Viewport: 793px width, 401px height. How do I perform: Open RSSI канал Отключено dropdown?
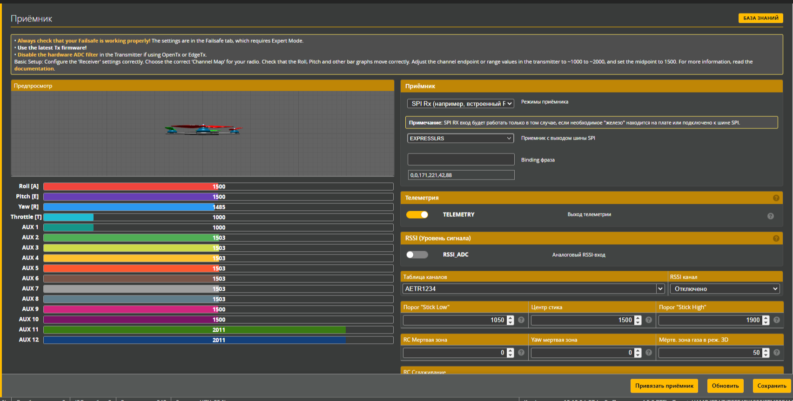725,289
